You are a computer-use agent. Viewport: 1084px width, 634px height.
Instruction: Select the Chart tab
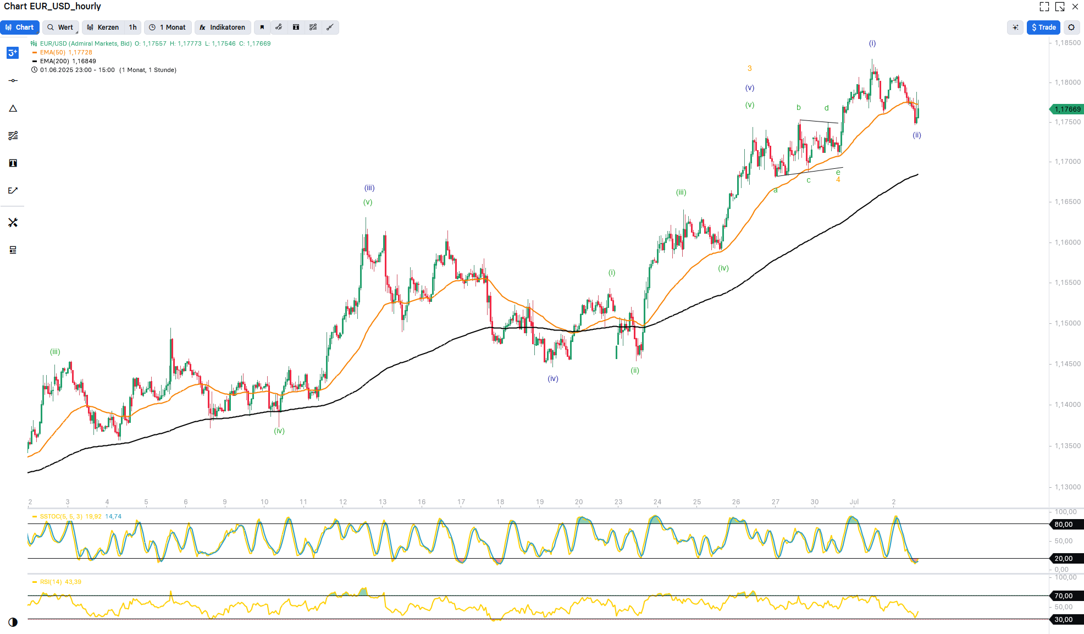pyautogui.click(x=20, y=27)
